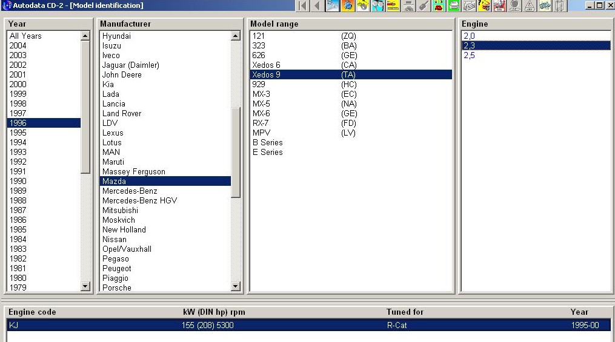Open the grey wheel alignment icon
The image size is (615, 342).
409,5
